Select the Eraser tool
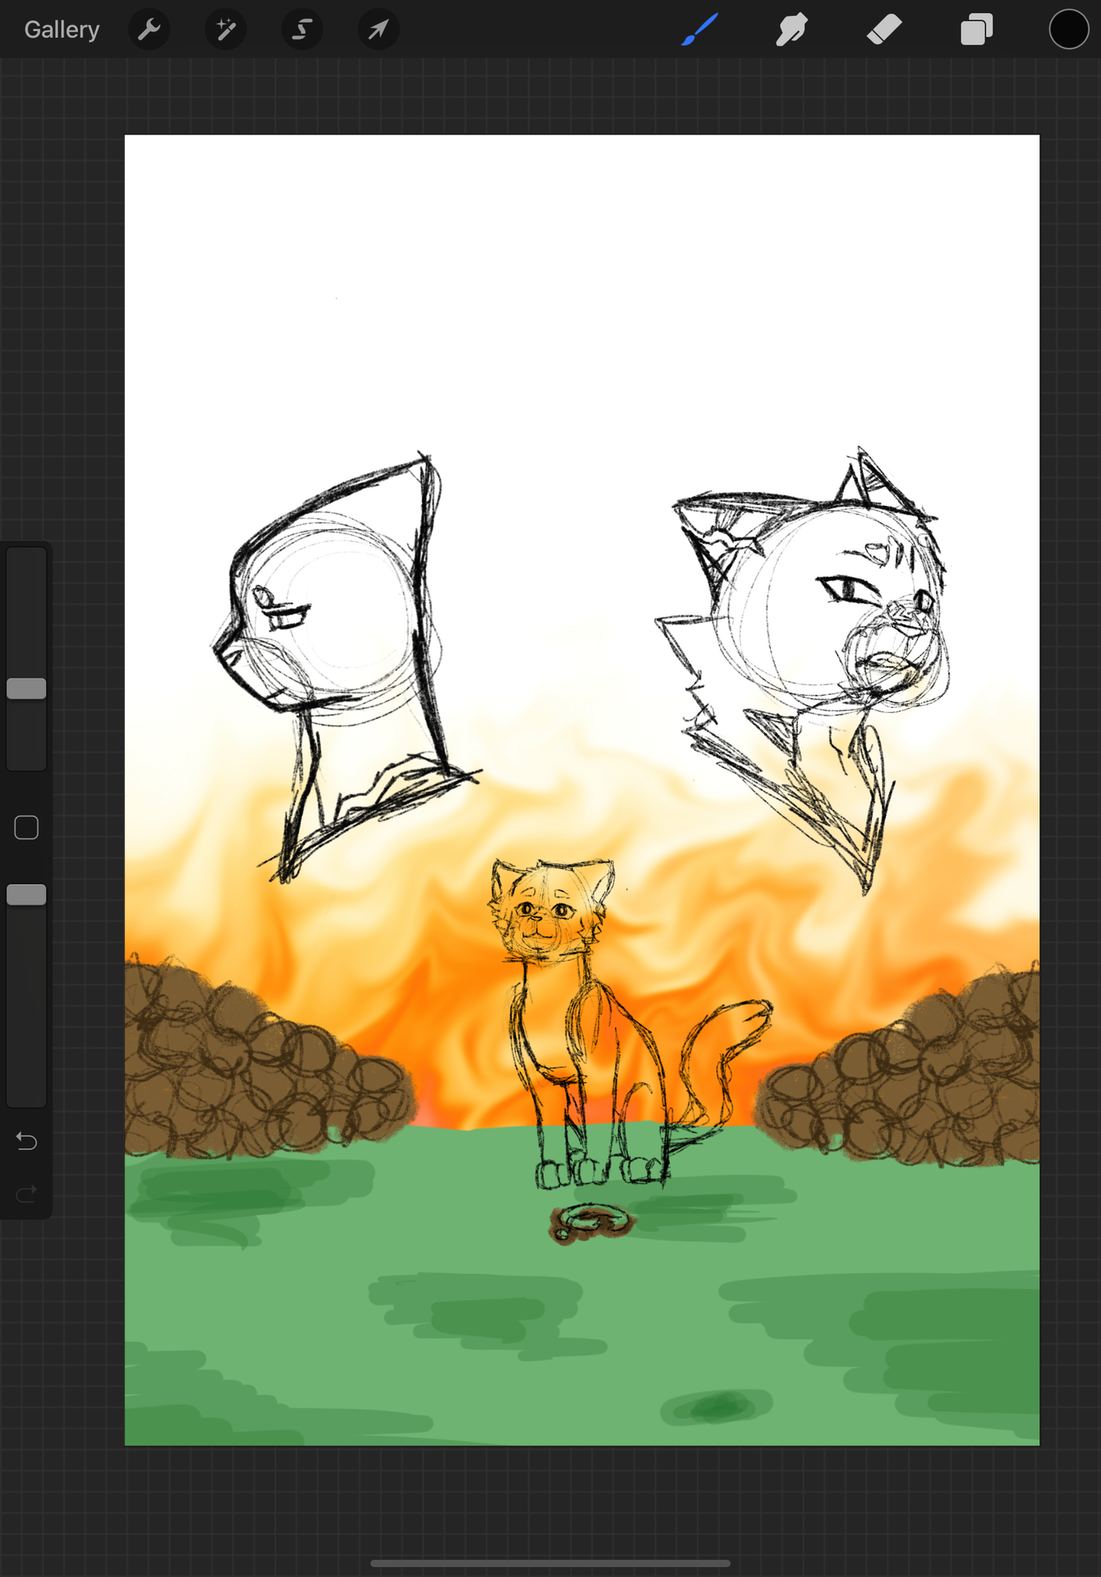Image resolution: width=1101 pixels, height=1577 pixels. click(884, 30)
